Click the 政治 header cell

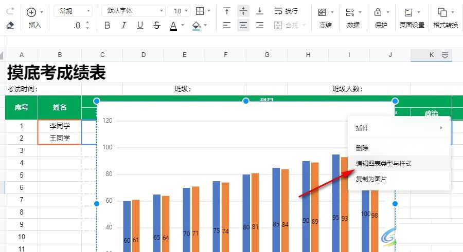click(x=432, y=114)
